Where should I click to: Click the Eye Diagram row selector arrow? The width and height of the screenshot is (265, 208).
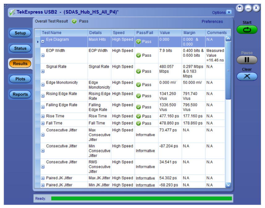tap(38, 42)
